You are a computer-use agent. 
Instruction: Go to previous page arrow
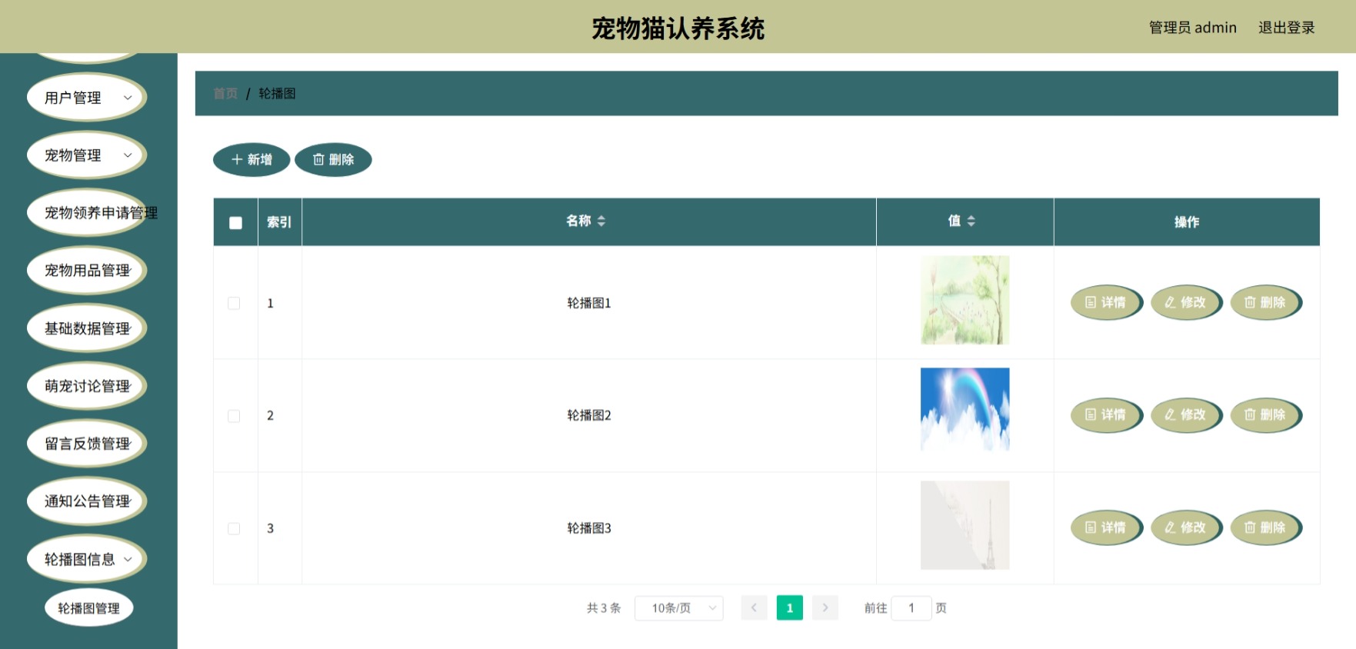coord(754,608)
